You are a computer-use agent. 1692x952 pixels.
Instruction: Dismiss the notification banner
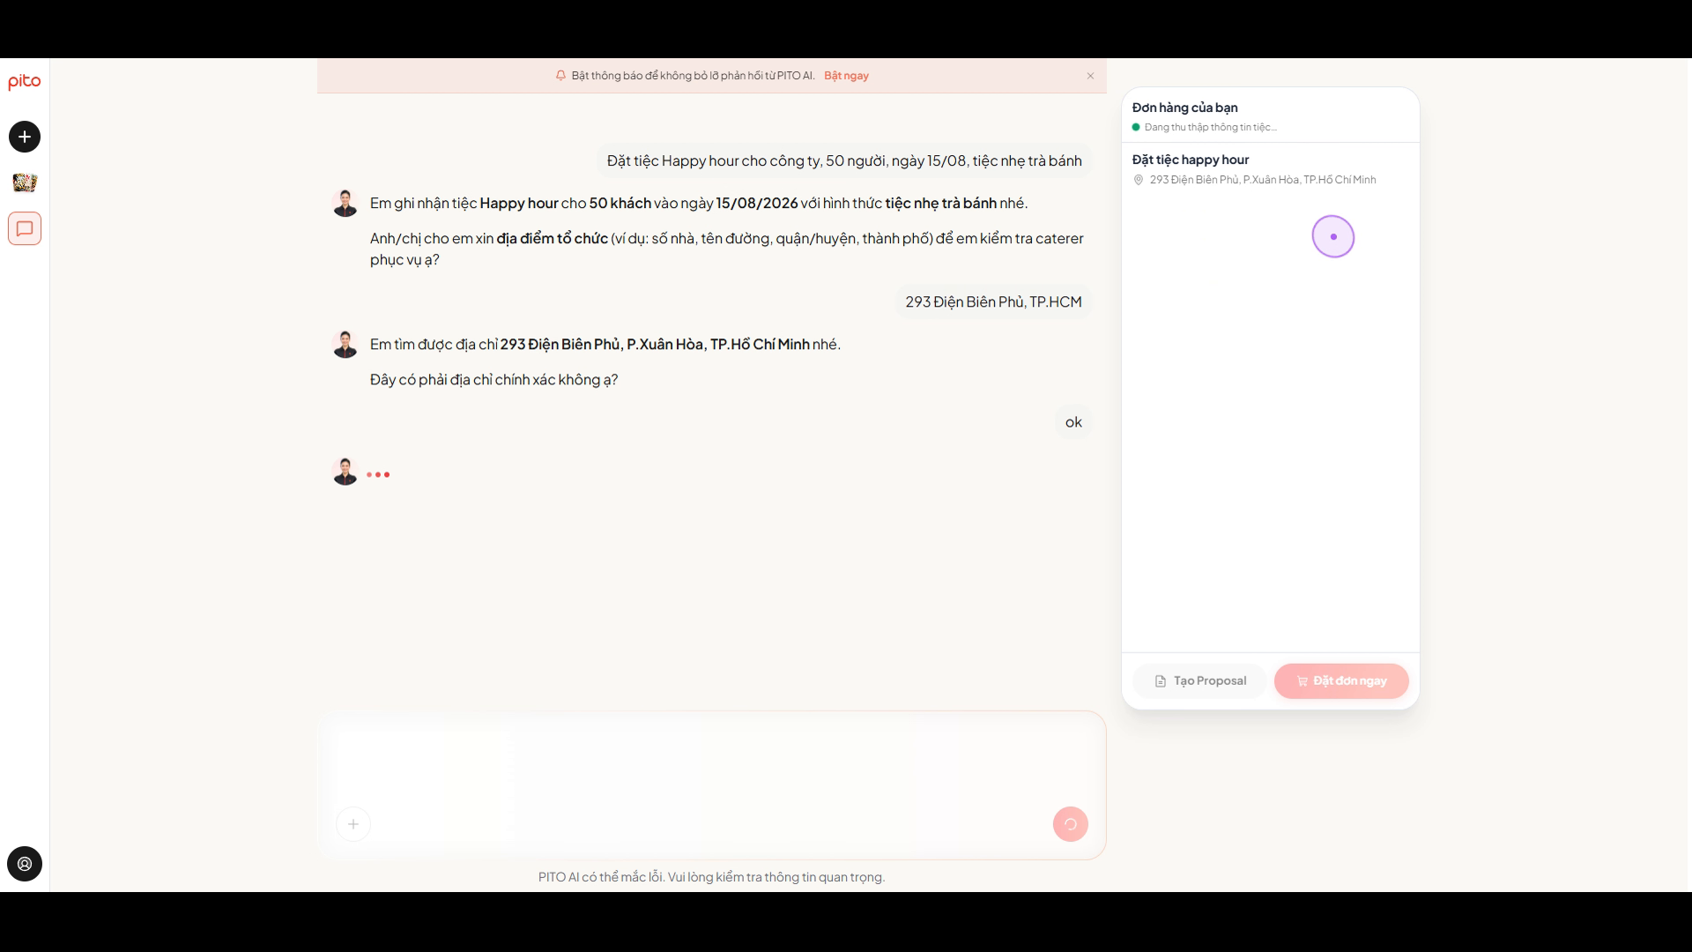pos(1090,76)
